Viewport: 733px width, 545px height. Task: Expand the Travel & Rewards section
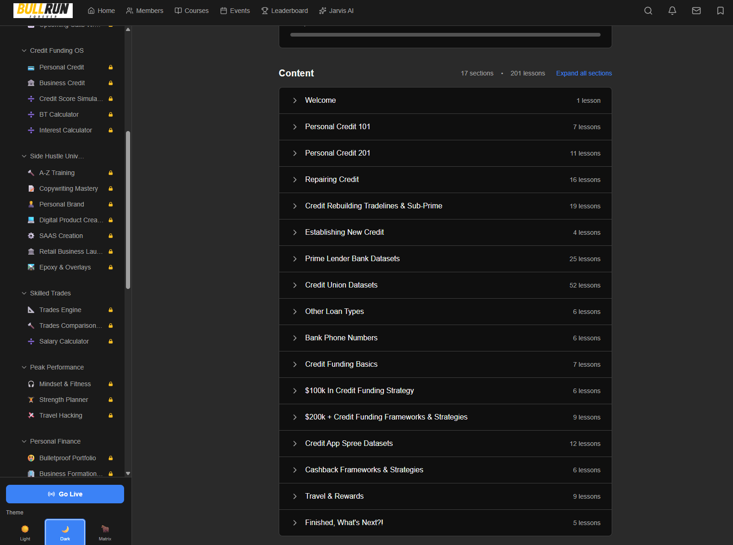pos(445,496)
